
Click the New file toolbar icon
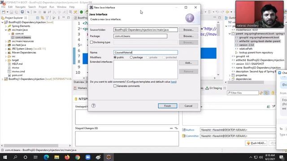pos(4,12)
